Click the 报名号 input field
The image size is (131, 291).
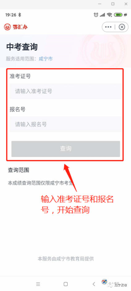pyautogui.click(x=66, y=124)
